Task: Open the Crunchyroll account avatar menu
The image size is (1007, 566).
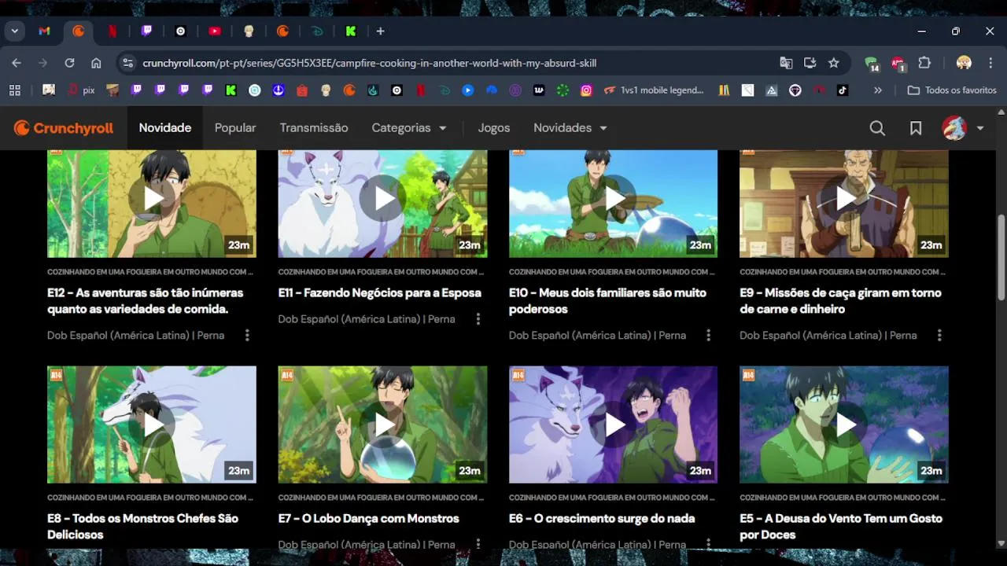Action: tap(964, 128)
